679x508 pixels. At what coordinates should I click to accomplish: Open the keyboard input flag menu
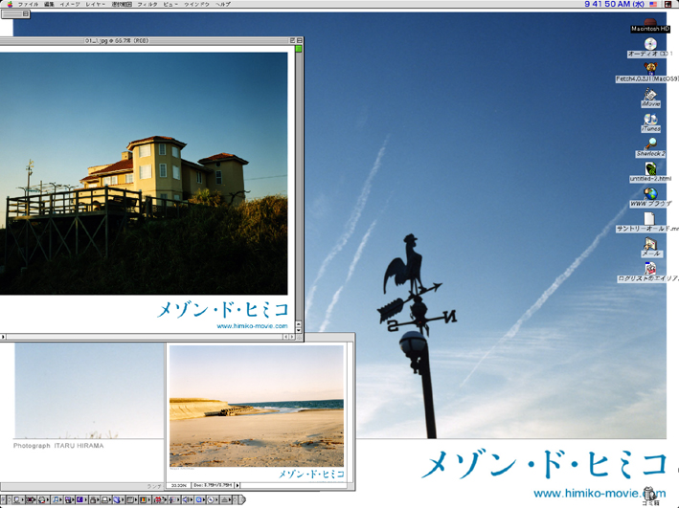653,4
